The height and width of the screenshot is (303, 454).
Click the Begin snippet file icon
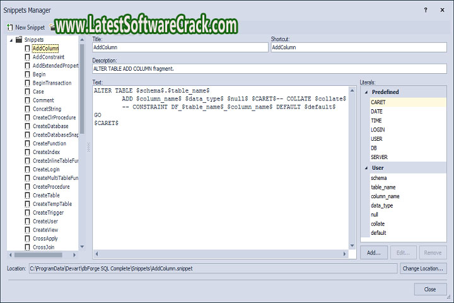click(27, 74)
